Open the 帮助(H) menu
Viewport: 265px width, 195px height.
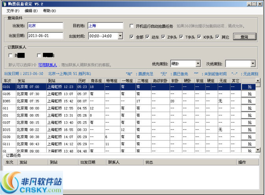point(49,11)
